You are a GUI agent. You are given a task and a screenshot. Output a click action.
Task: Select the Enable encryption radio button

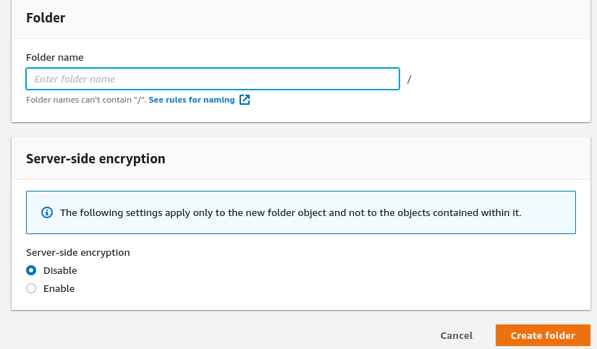[31, 288]
